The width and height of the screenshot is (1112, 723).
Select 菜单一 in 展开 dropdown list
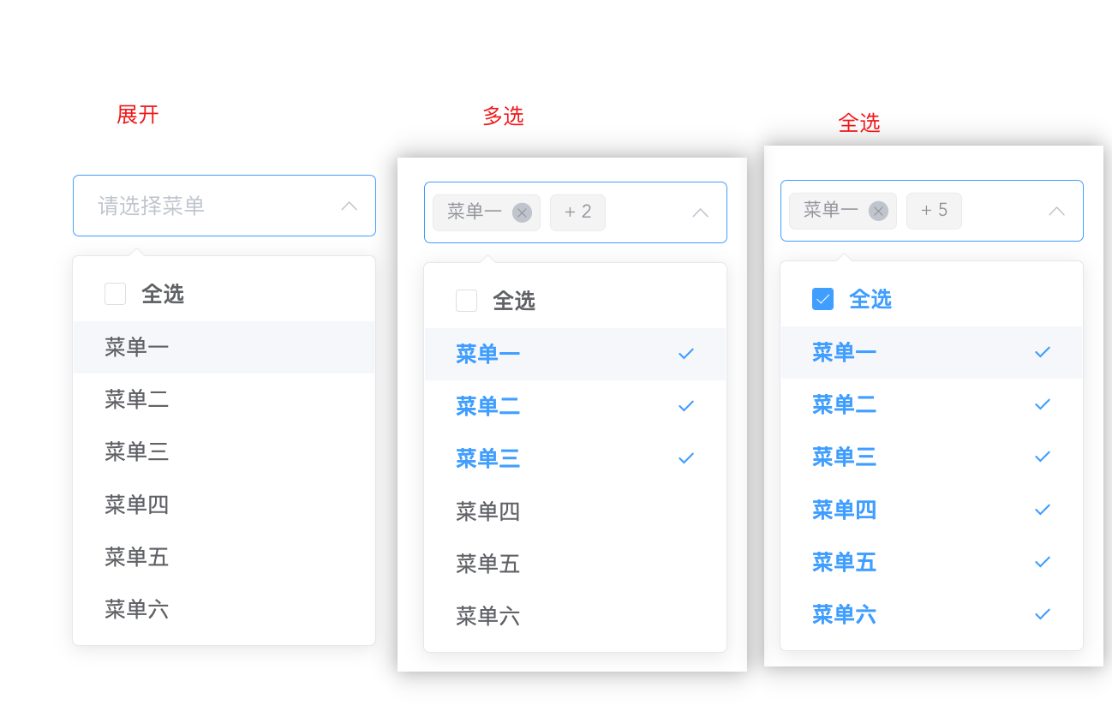coord(224,347)
